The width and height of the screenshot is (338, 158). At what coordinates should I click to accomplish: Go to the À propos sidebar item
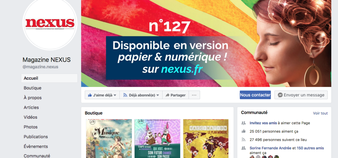(x=32, y=98)
